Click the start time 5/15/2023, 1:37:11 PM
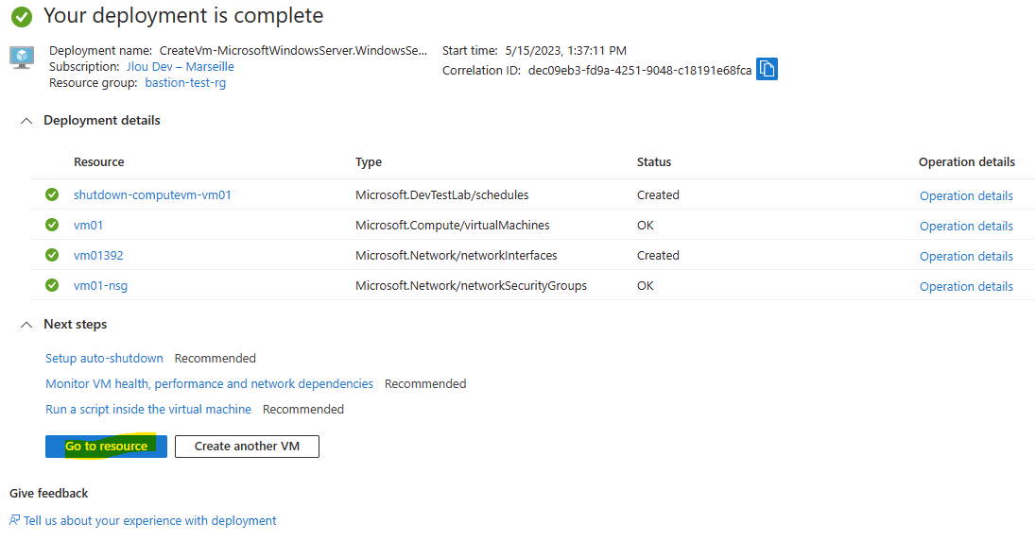The width and height of the screenshot is (1035, 540). click(x=566, y=51)
